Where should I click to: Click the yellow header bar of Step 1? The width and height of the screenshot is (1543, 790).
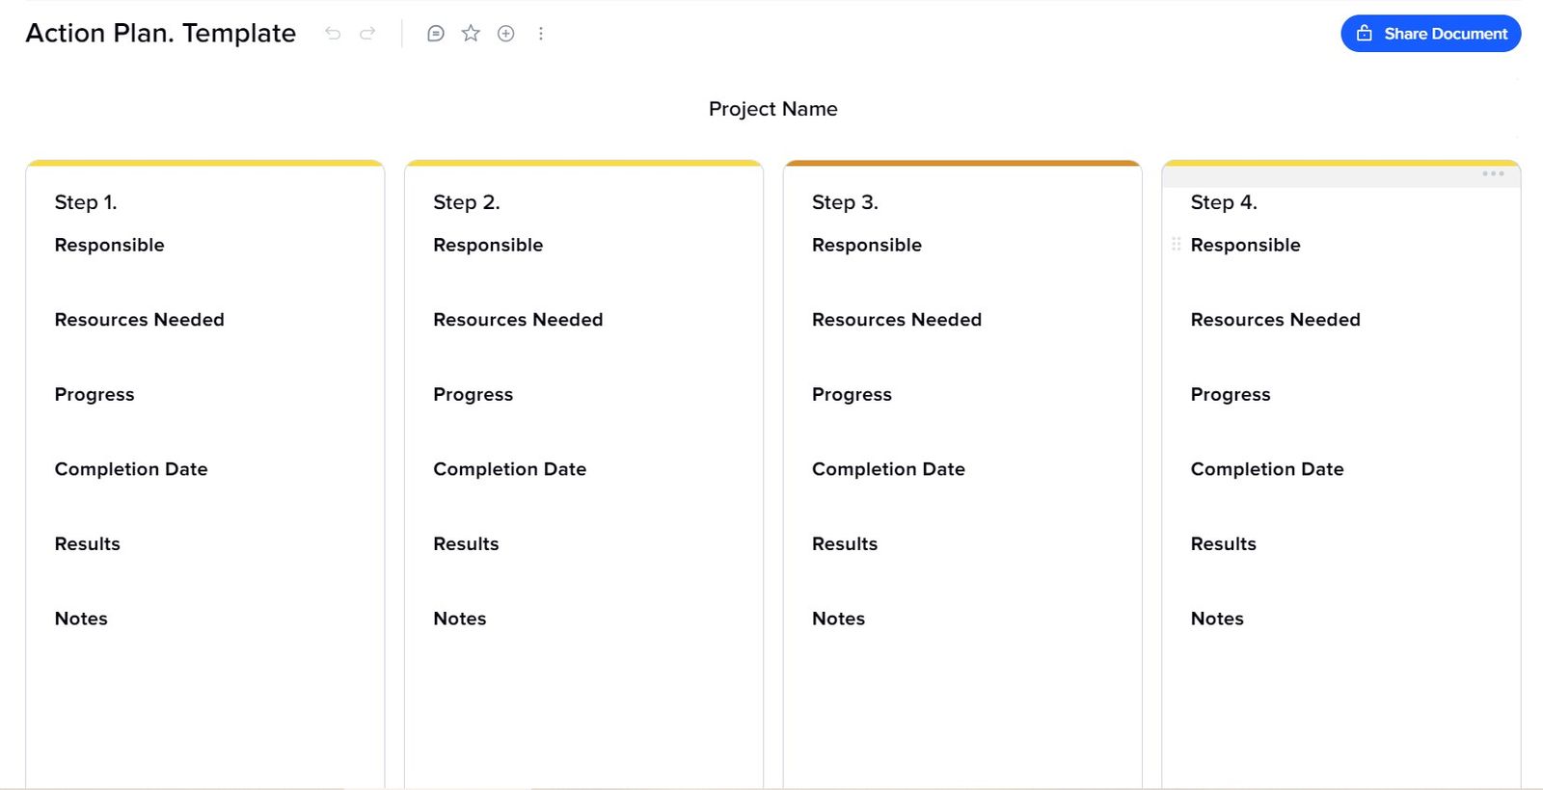pyautogui.click(x=205, y=162)
